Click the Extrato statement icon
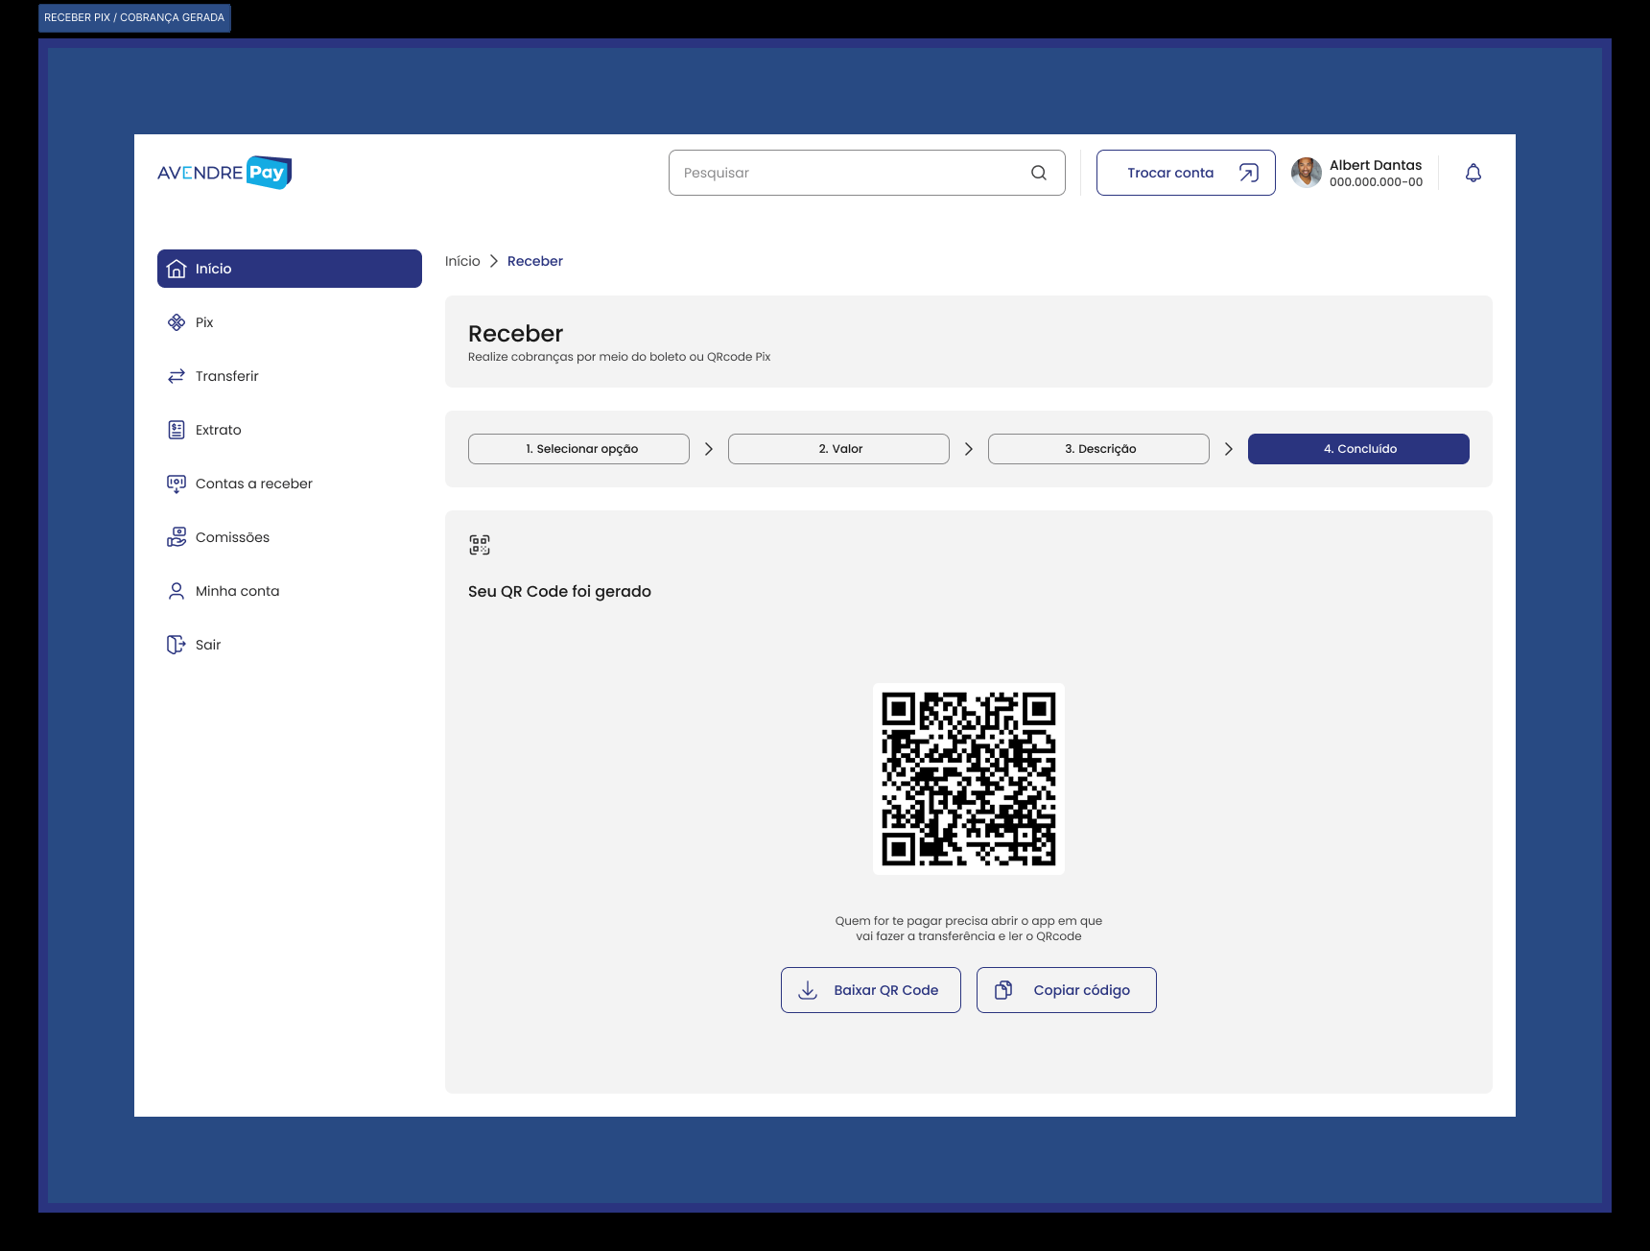 [x=177, y=430]
